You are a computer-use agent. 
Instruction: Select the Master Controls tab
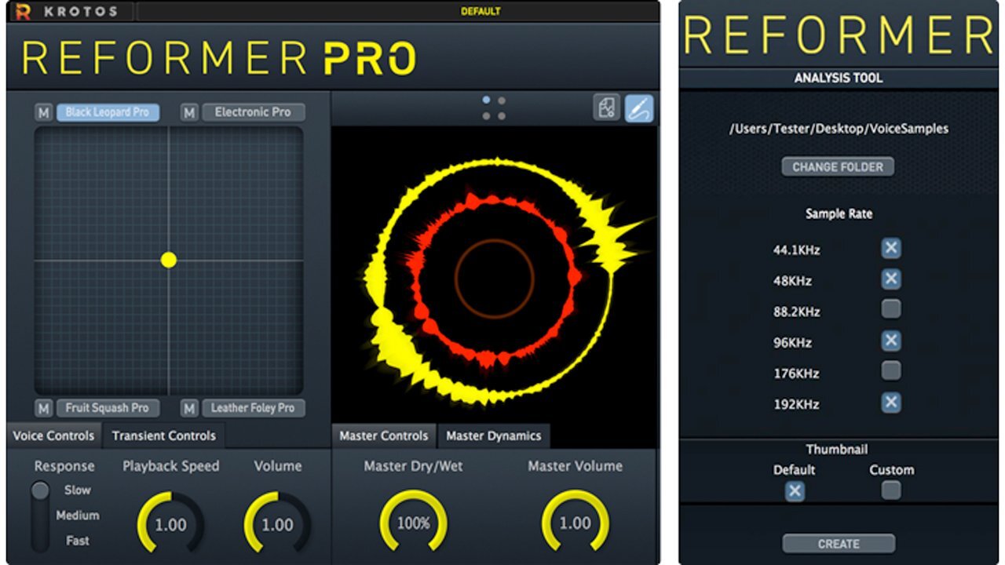(x=384, y=436)
